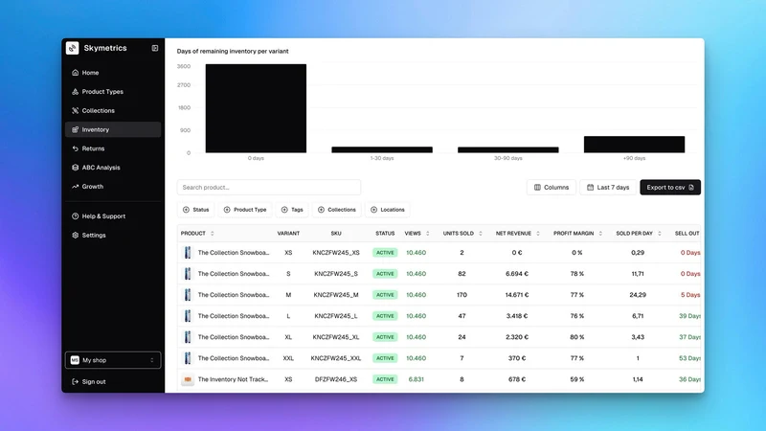Viewport: 766px width, 431px height.
Task: Click the Inventory sidebar icon
Action: click(76, 129)
